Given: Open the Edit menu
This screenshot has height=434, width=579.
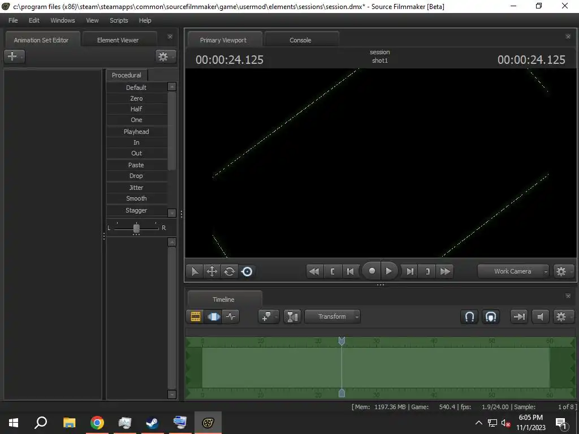Looking at the screenshot, I should (x=34, y=20).
